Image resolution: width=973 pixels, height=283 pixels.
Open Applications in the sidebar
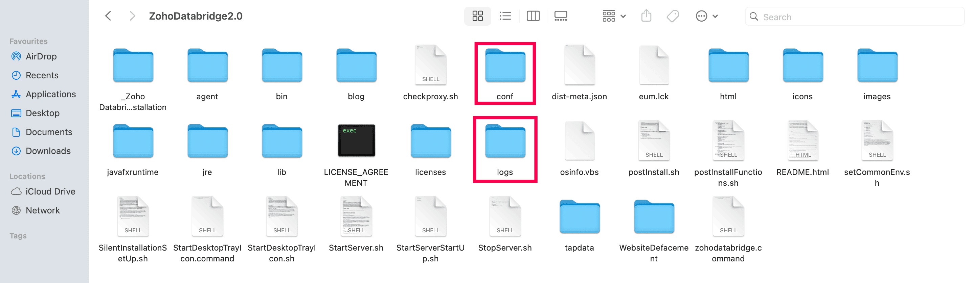44,94
